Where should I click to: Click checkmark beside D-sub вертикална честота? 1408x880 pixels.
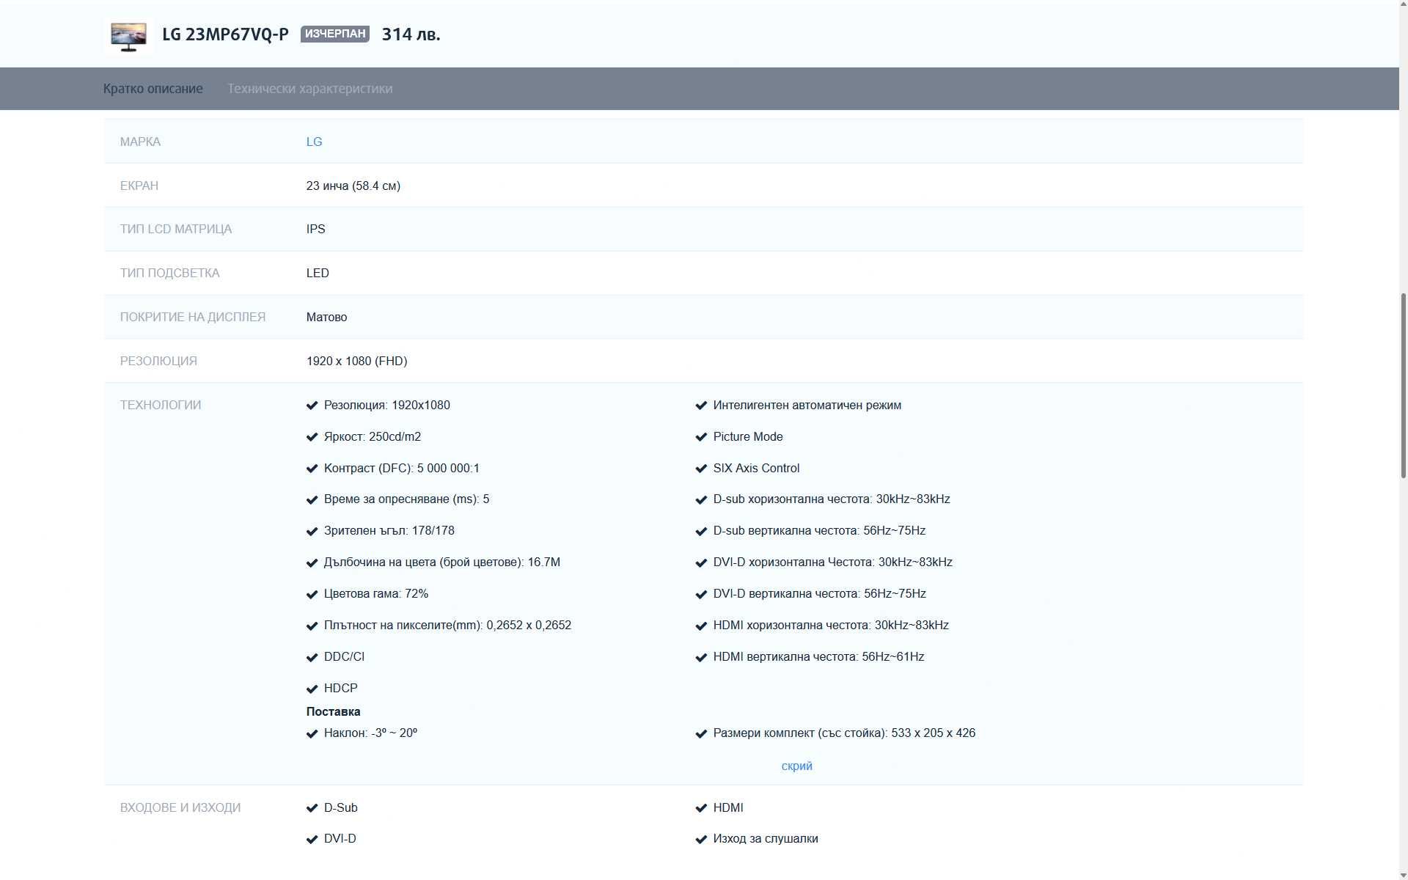[x=701, y=531]
